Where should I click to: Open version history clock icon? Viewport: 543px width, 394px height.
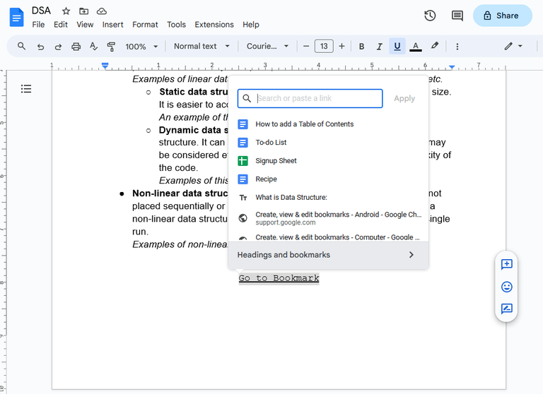pyautogui.click(x=430, y=16)
